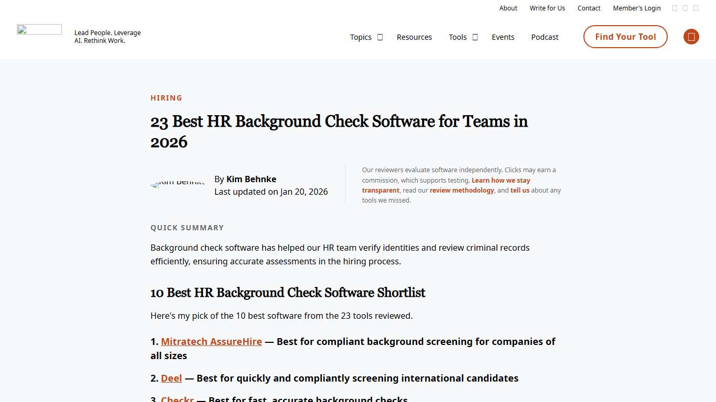This screenshot has height=402, width=716.
Task: Open the Mitratech AssureHire link
Action: click(211, 341)
